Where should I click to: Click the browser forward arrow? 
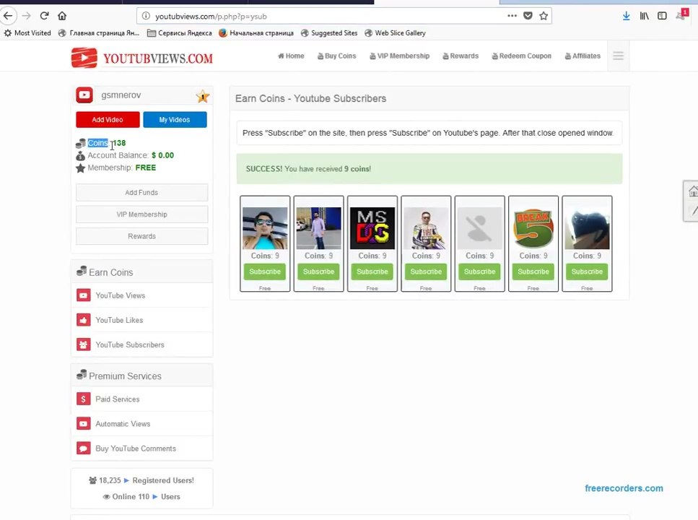point(26,16)
